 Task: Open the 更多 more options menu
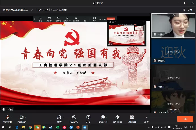(146, 119)
